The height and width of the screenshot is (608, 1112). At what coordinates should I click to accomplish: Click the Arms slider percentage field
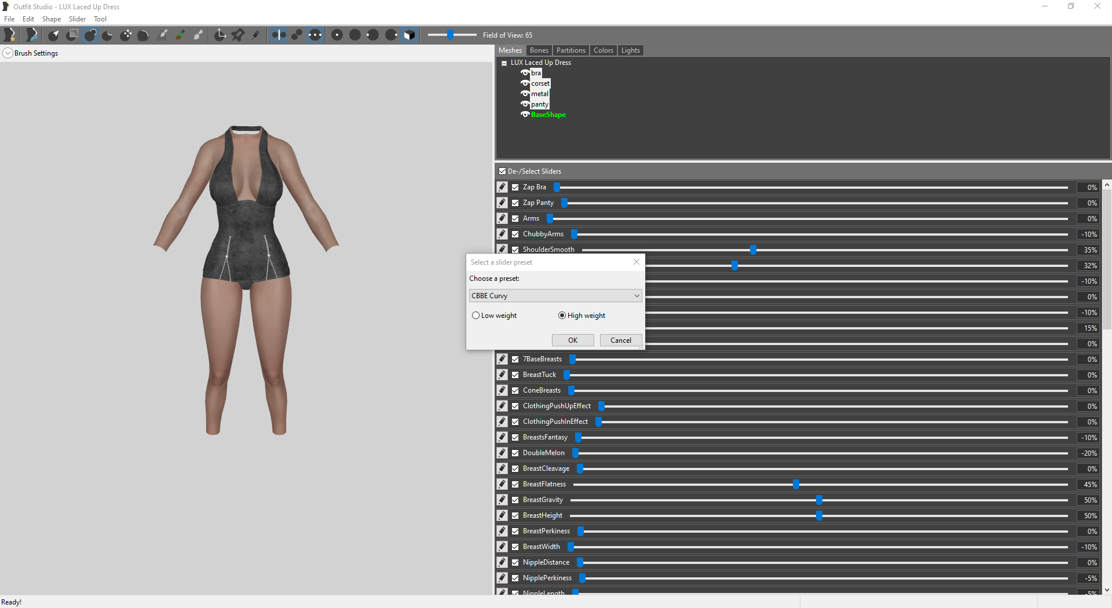tap(1088, 219)
